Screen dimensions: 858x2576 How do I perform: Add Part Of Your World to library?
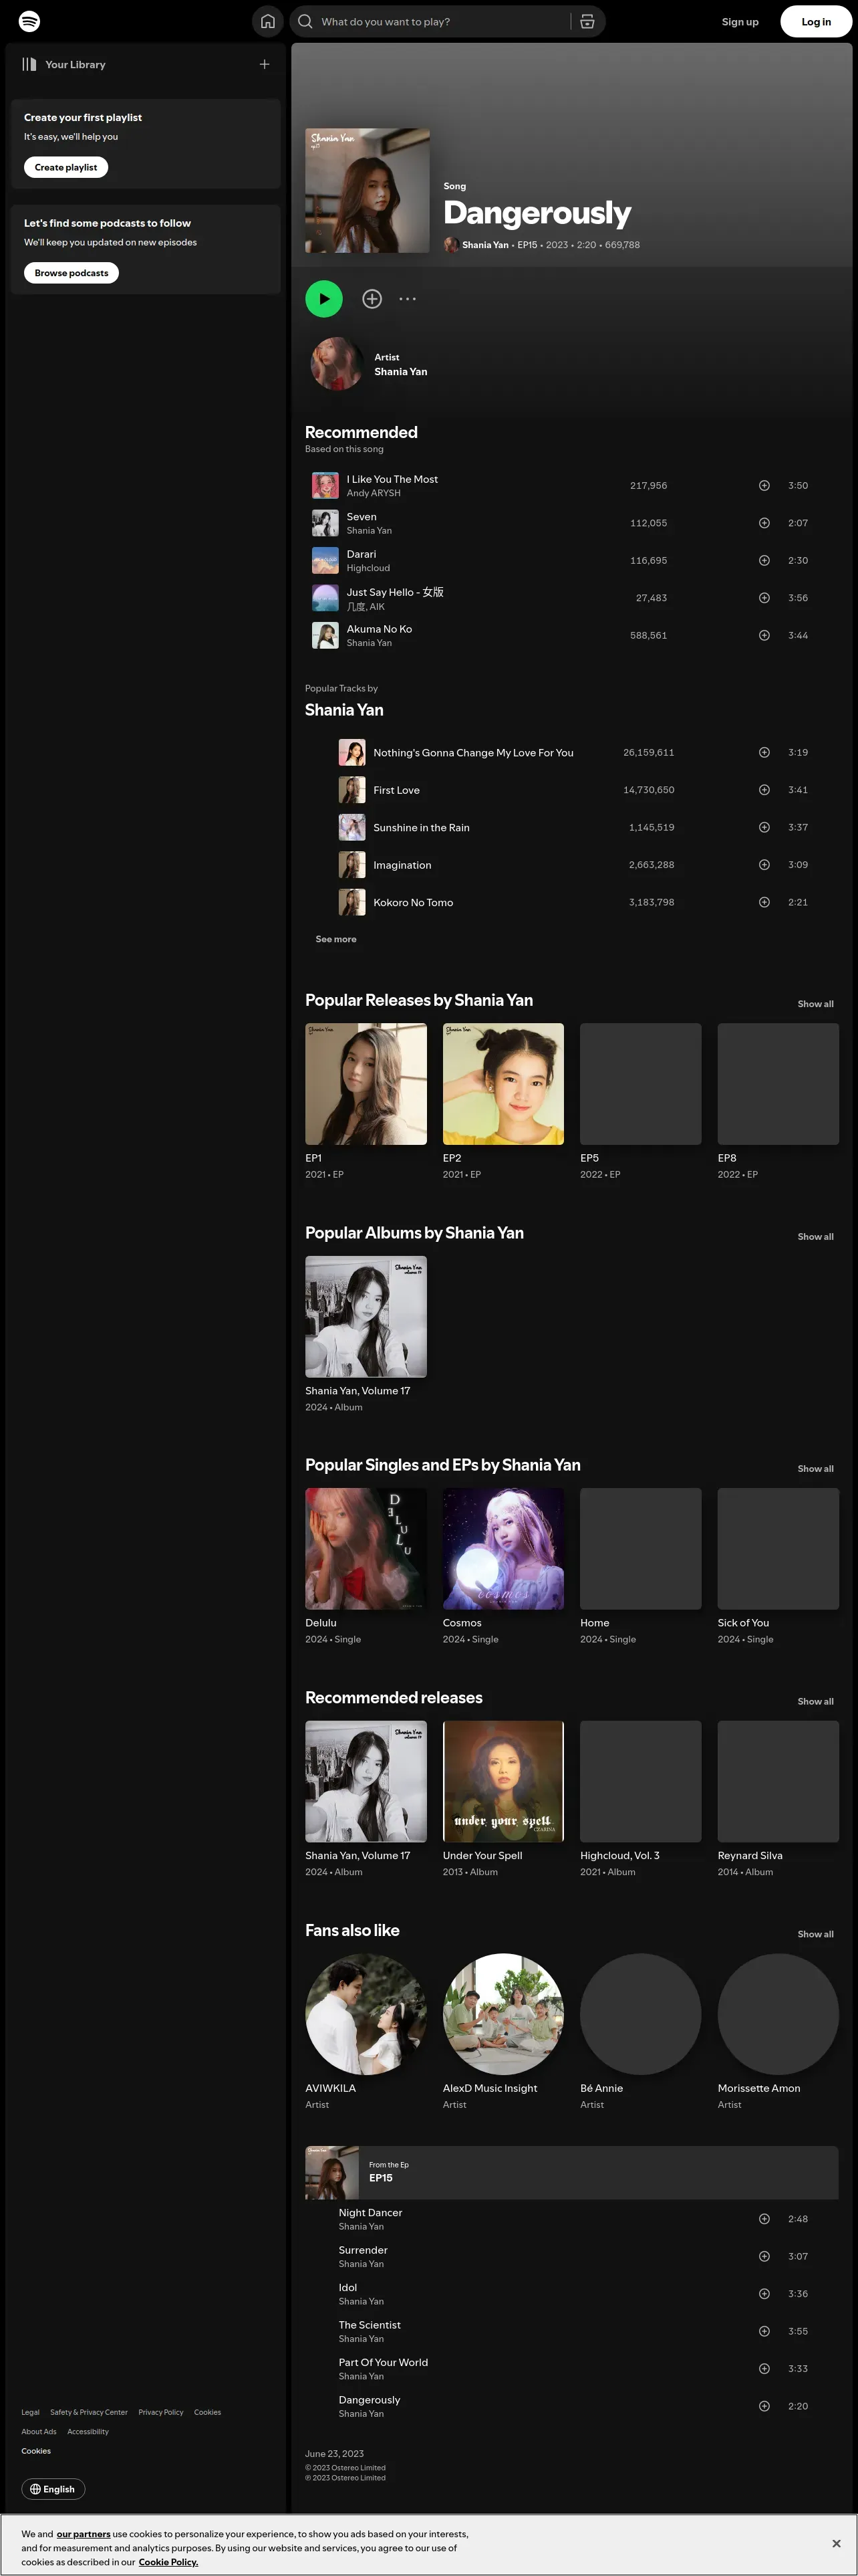[x=764, y=2369]
